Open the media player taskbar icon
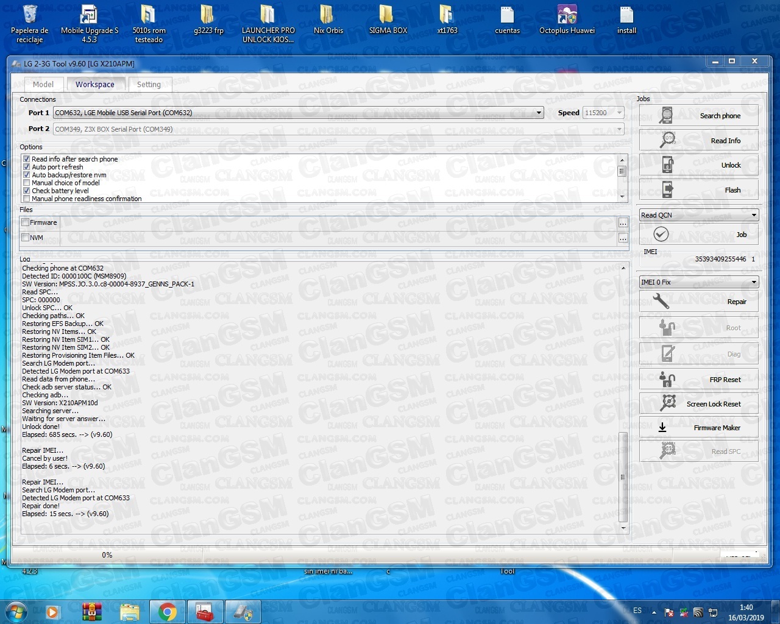The width and height of the screenshot is (780, 624). pos(53,612)
